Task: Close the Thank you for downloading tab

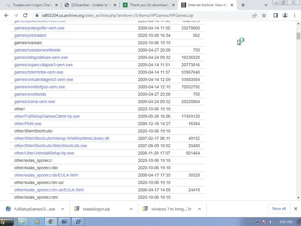Action: (173, 5)
